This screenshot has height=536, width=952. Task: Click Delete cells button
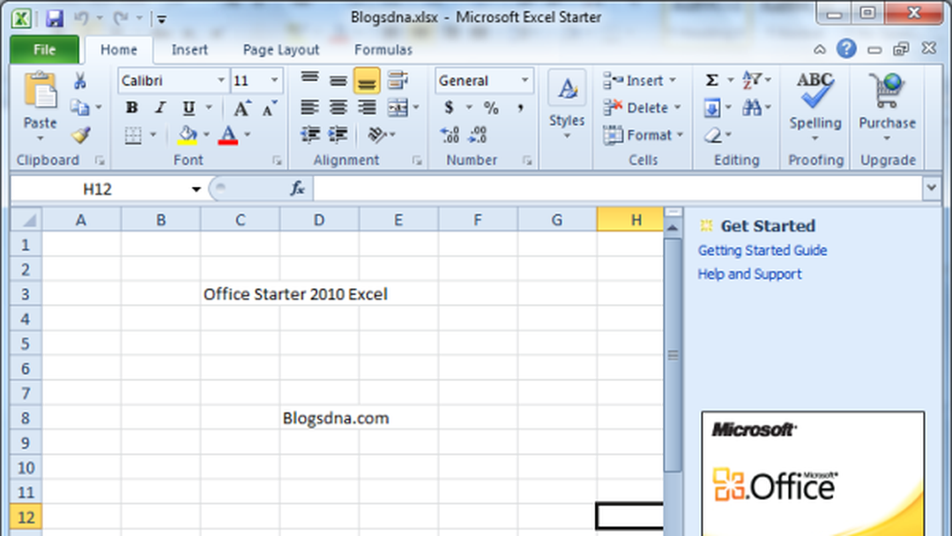pyautogui.click(x=643, y=108)
